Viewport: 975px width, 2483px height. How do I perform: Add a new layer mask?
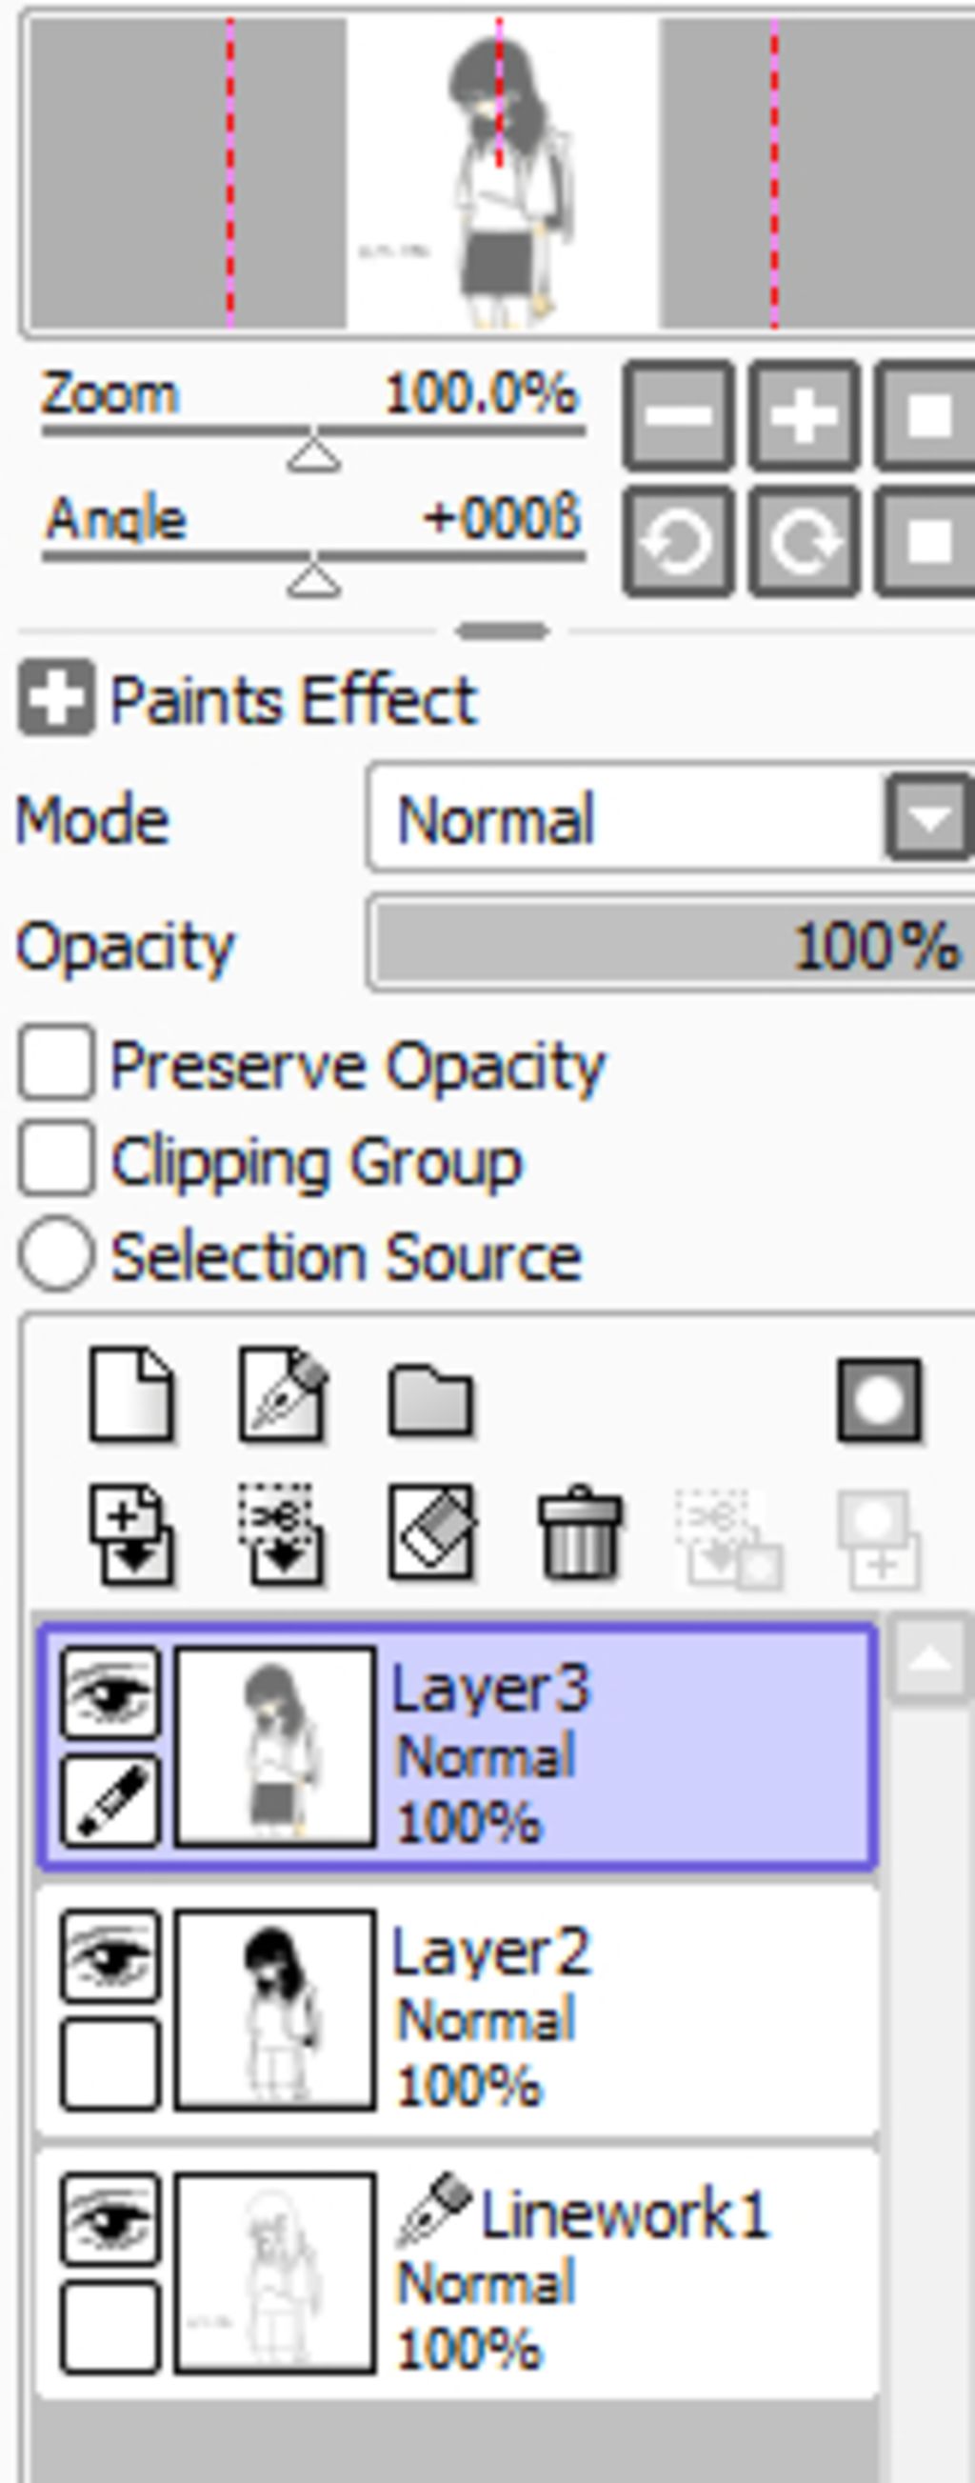879,1399
